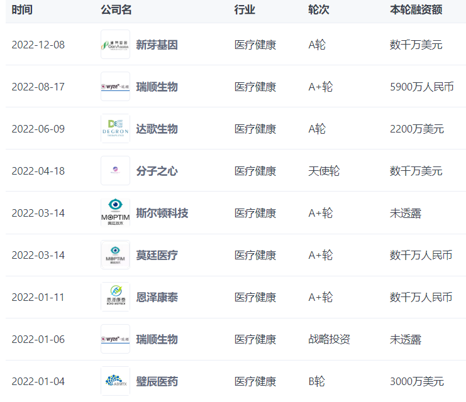Open the 新芽基因 company link
This screenshot has width=466, height=402.
pyautogui.click(x=157, y=45)
